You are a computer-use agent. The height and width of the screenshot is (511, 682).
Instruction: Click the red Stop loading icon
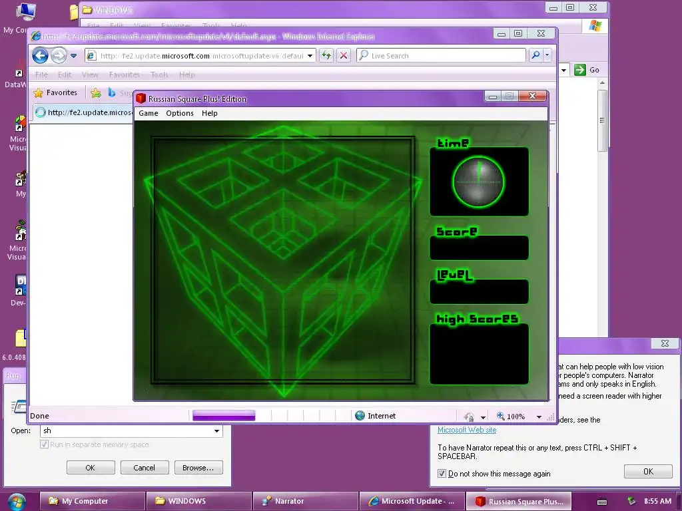click(344, 55)
